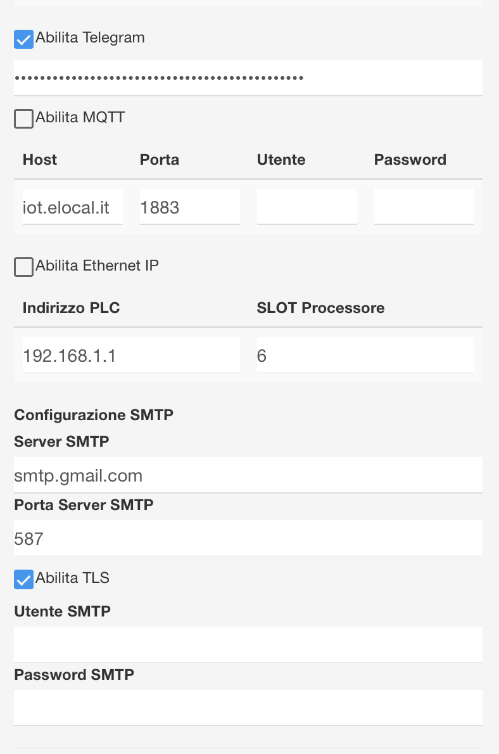The height and width of the screenshot is (754, 499).
Task: Focus the empty Utente SMTP field
Action: pos(248,644)
